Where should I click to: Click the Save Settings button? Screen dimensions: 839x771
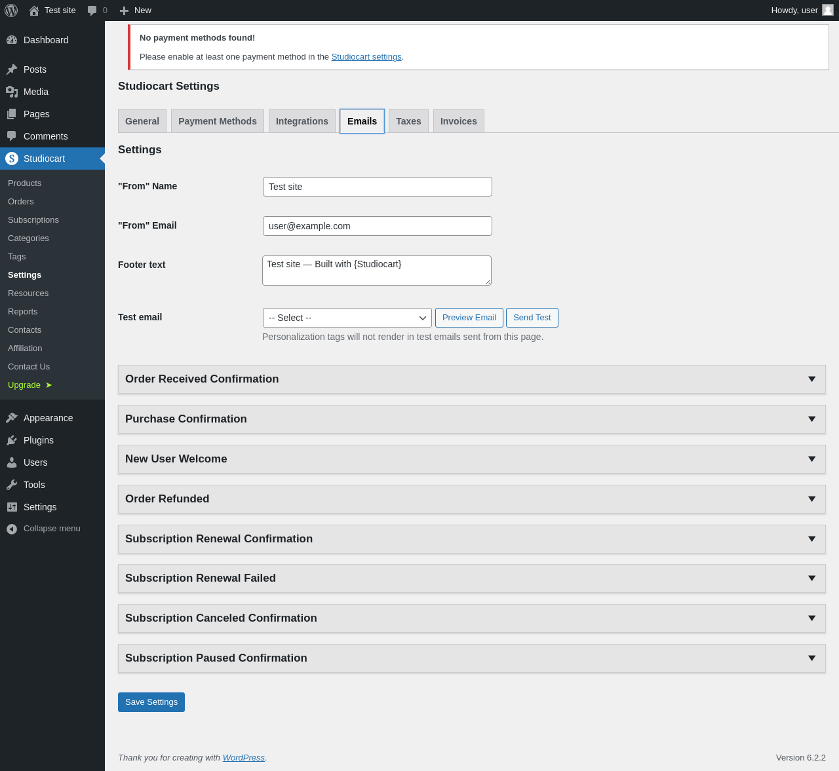[x=151, y=702]
